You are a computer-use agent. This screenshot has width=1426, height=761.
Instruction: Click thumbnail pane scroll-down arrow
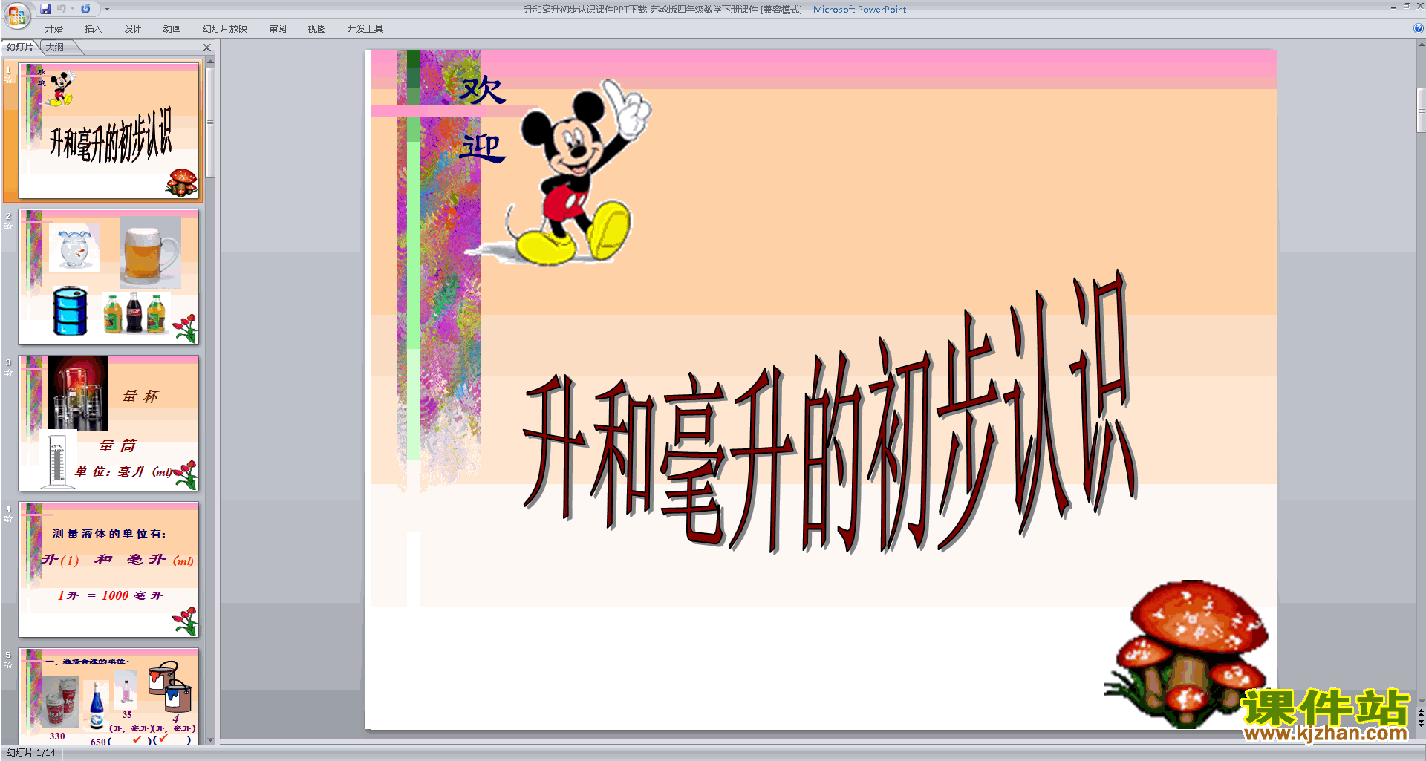[211, 740]
